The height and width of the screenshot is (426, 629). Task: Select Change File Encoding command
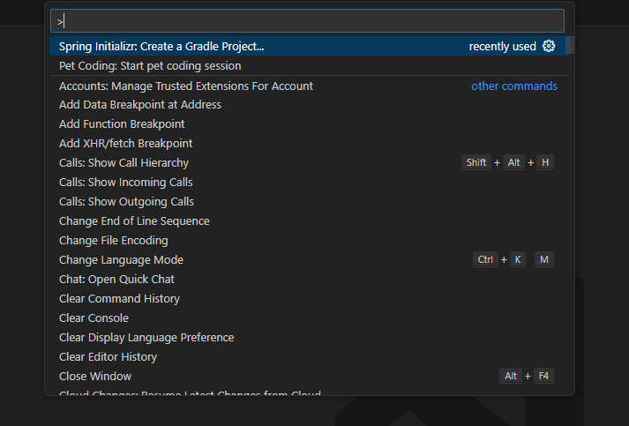pos(309,240)
